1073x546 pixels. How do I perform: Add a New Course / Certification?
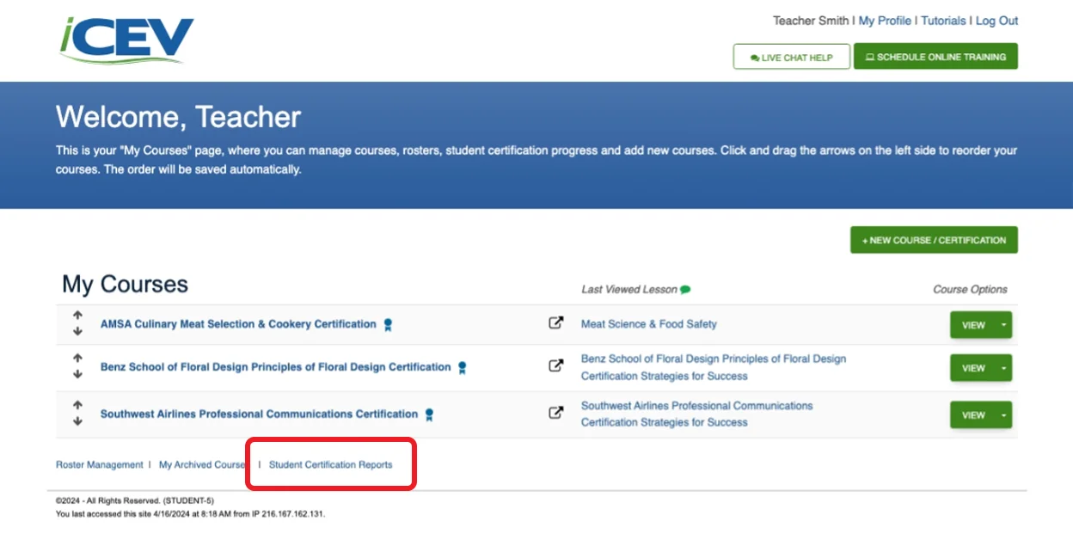point(934,240)
